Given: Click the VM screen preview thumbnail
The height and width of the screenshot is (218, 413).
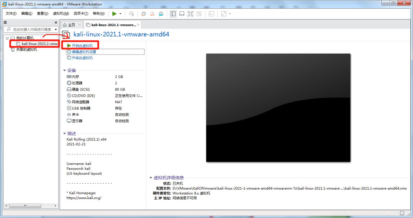Looking at the screenshot, I should tap(278, 108).
